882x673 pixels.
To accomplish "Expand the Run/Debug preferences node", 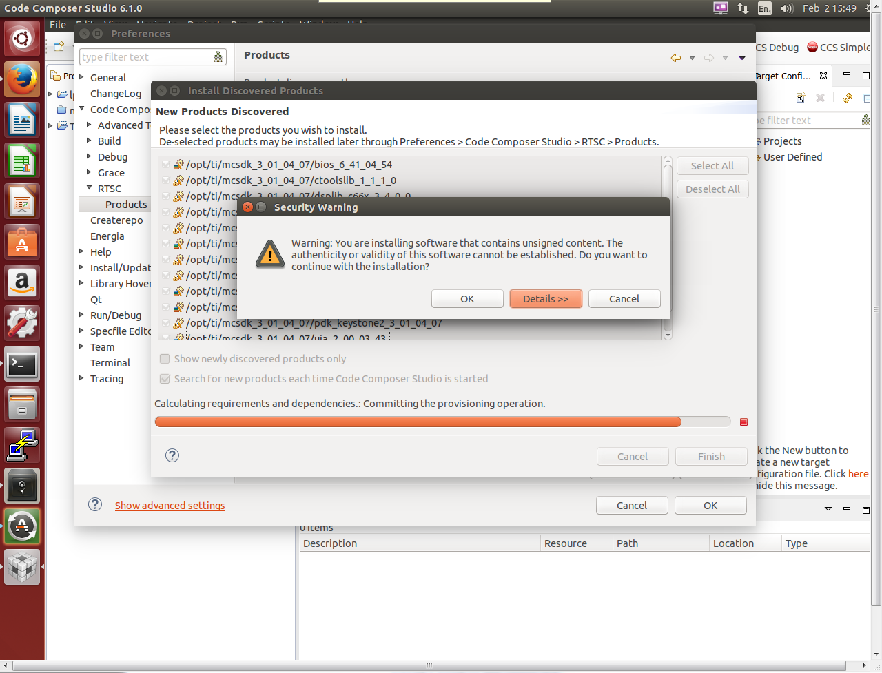I will (x=82, y=315).
